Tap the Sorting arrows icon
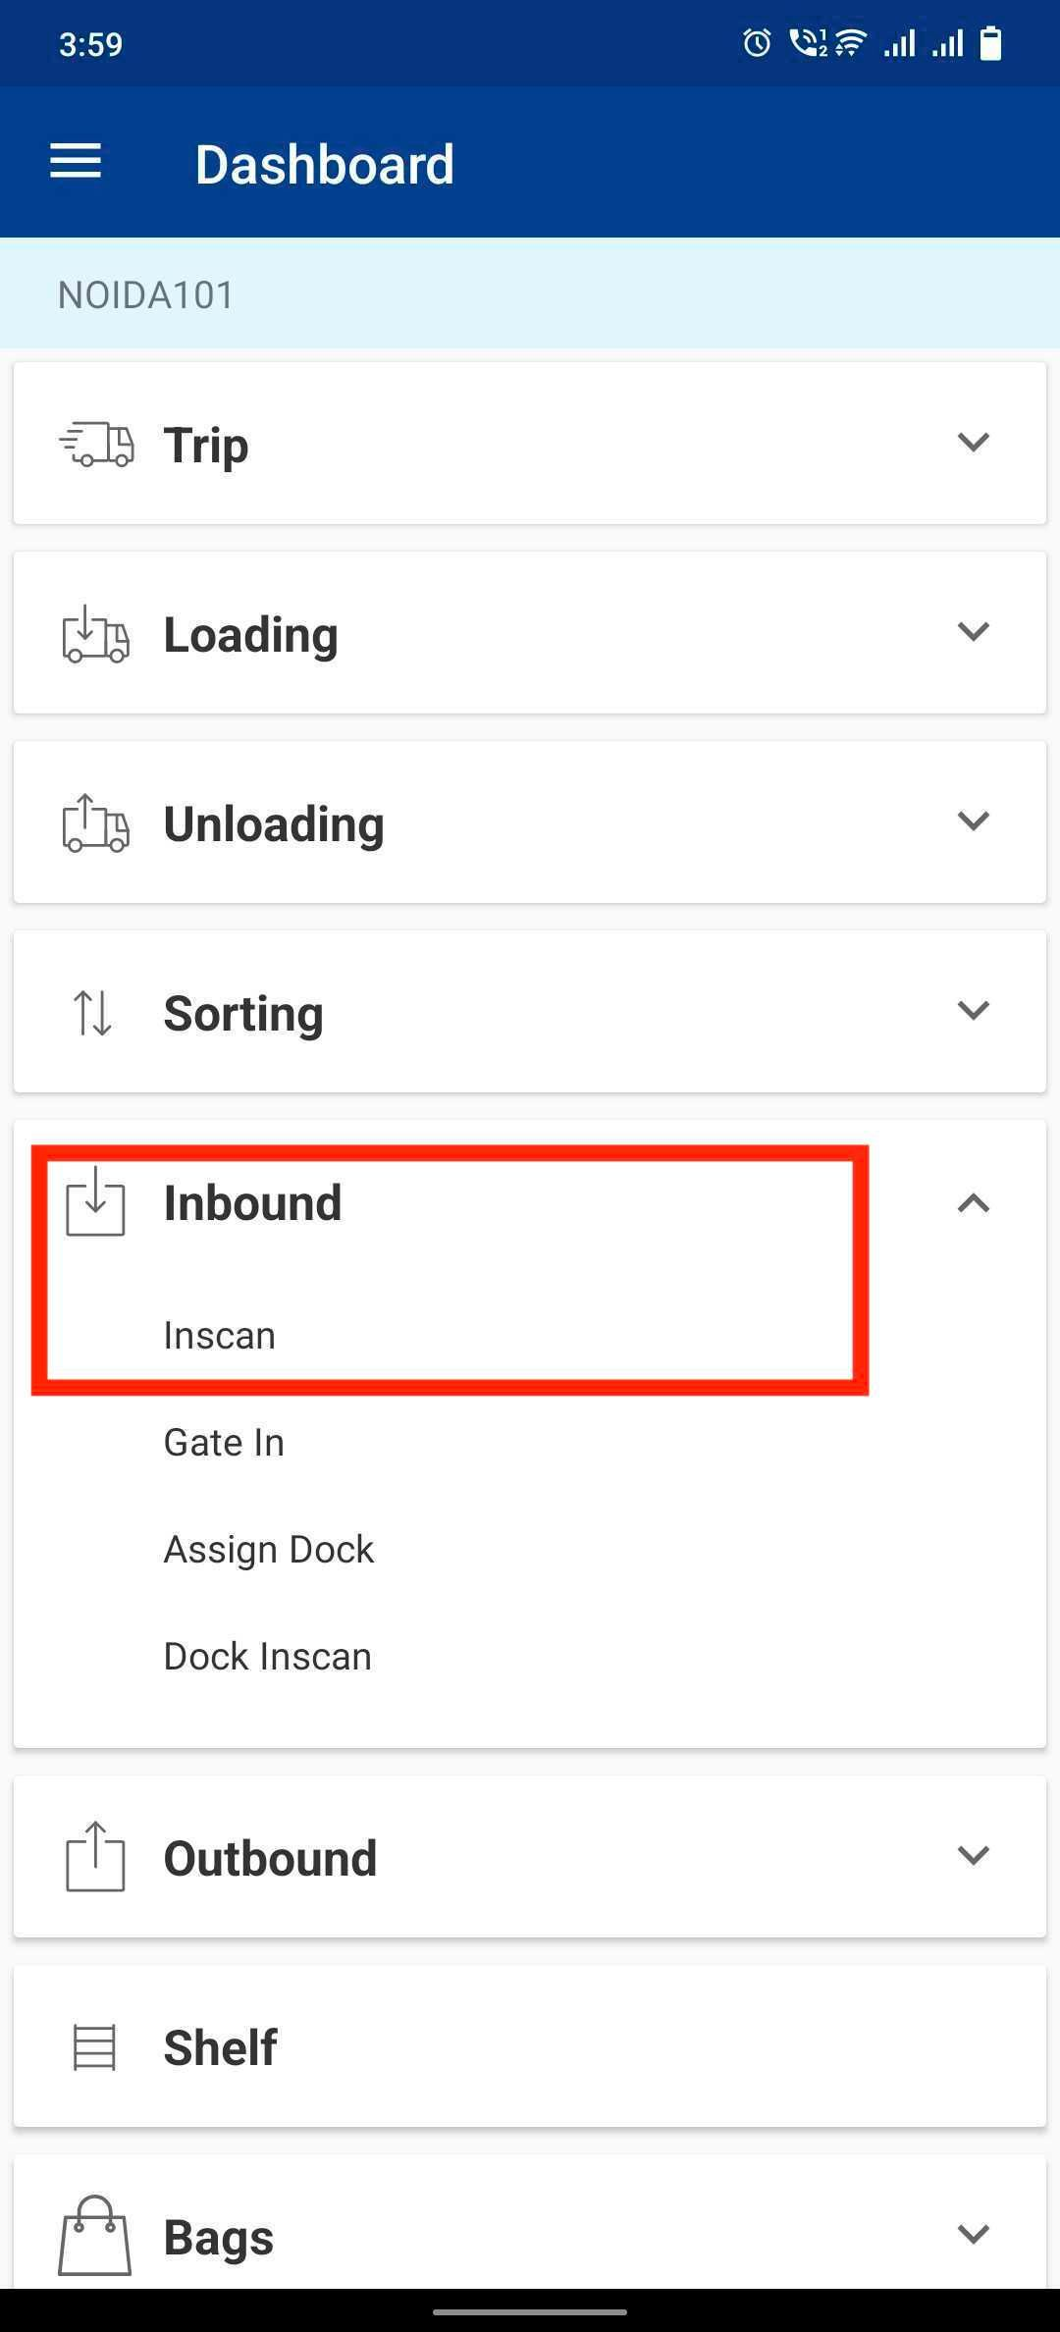This screenshot has height=2332, width=1060. coord(93,1013)
